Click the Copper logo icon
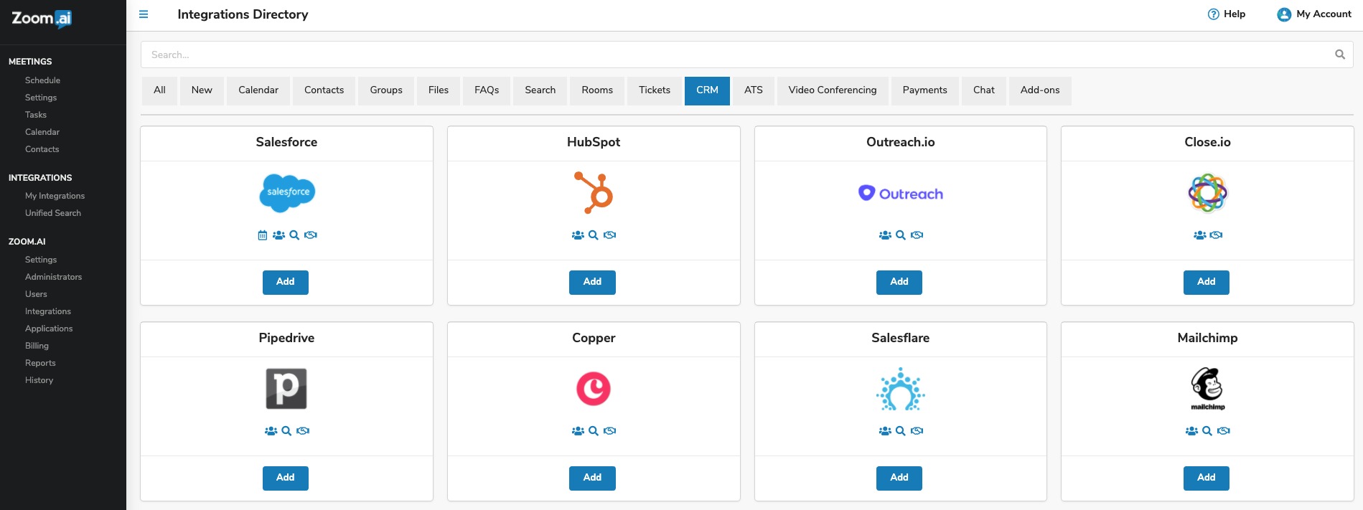Viewport: 1363px width, 510px height. pos(594,389)
